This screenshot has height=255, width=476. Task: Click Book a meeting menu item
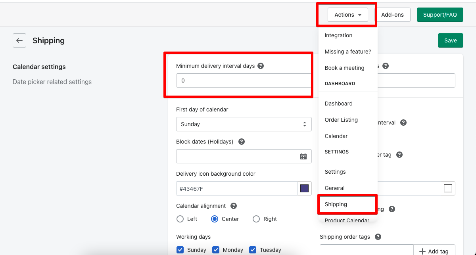tap(344, 68)
